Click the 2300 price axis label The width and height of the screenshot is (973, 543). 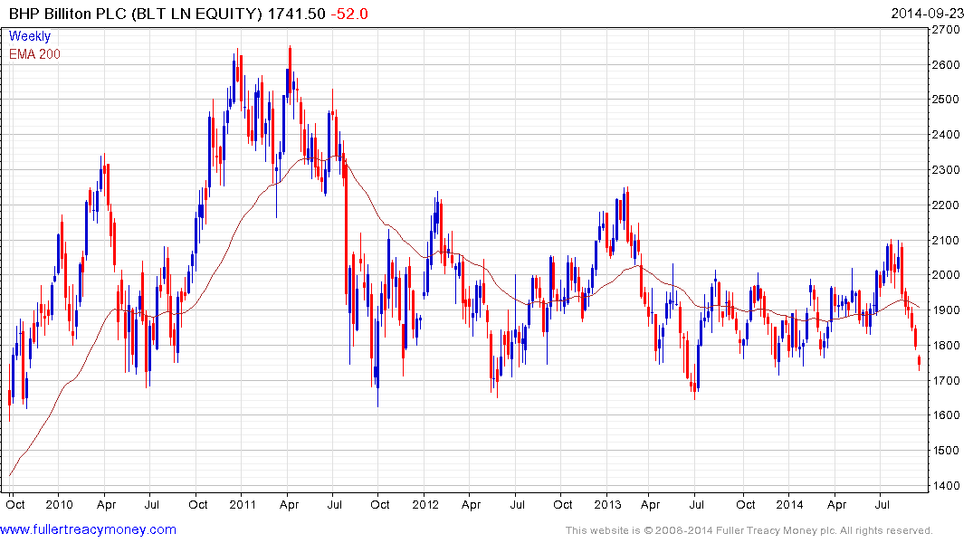tap(947, 169)
